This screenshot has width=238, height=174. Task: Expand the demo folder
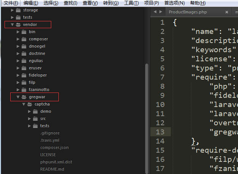(30, 111)
